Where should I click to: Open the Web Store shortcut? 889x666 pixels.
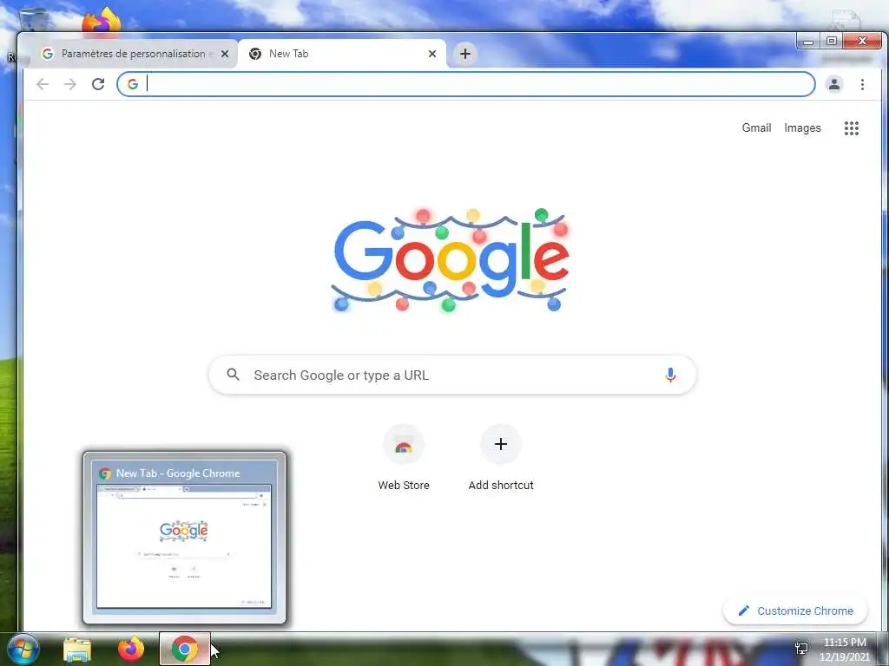point(404,458)
